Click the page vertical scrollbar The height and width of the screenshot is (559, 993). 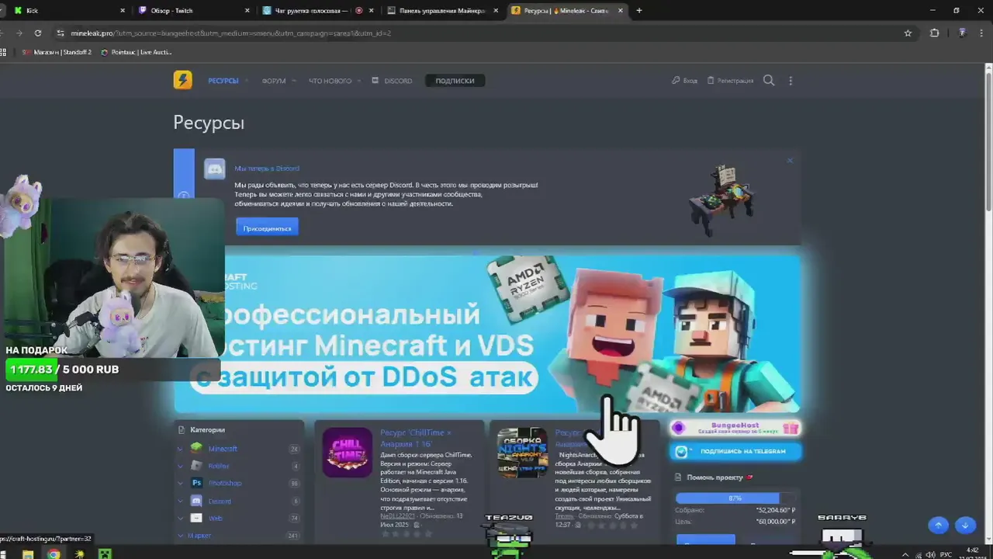[x=988, y=140]
